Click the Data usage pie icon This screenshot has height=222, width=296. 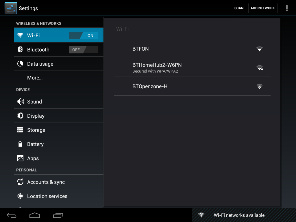(x=20, y=64)
